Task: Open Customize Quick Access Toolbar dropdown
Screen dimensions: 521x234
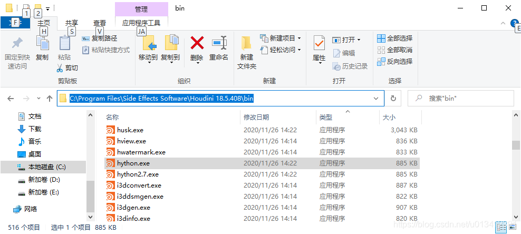Action: click(x=48, y=8)
